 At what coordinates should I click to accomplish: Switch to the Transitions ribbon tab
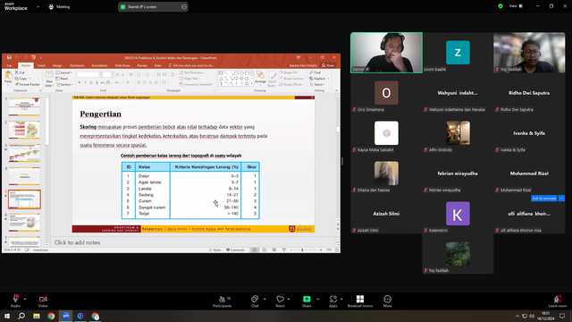[77, 65]
